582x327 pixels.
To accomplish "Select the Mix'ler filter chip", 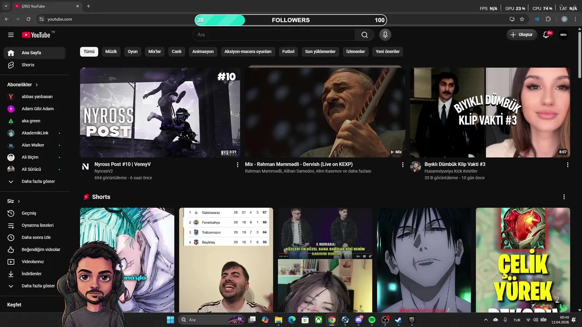I will (x=155, y=51).
